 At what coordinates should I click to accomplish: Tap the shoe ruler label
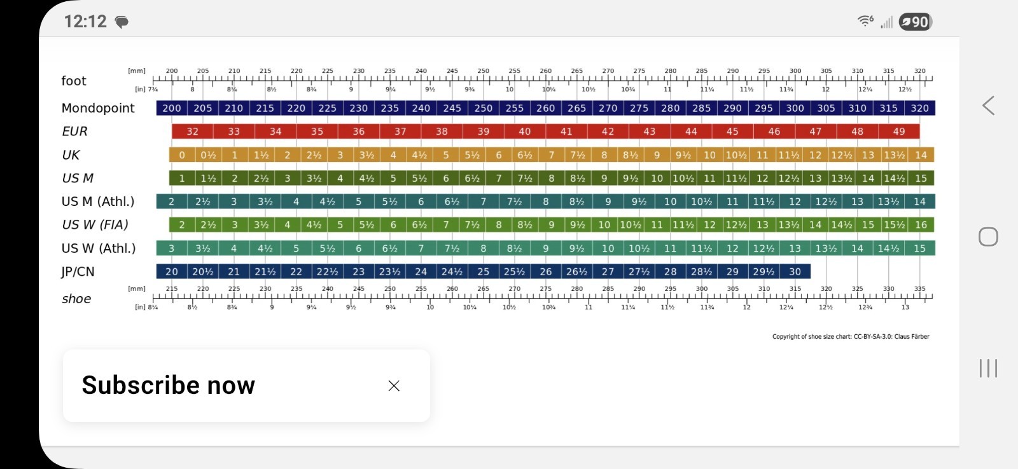click(76, 299)
